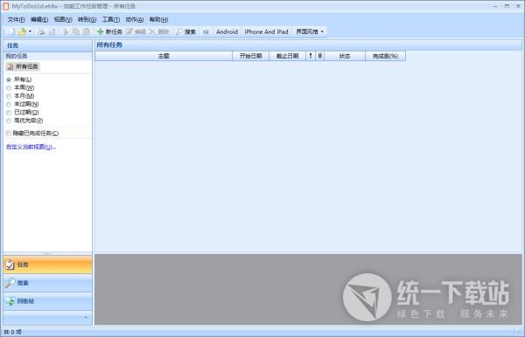
Task: Open the 动作(A) menu
Action: click(135, 20)
